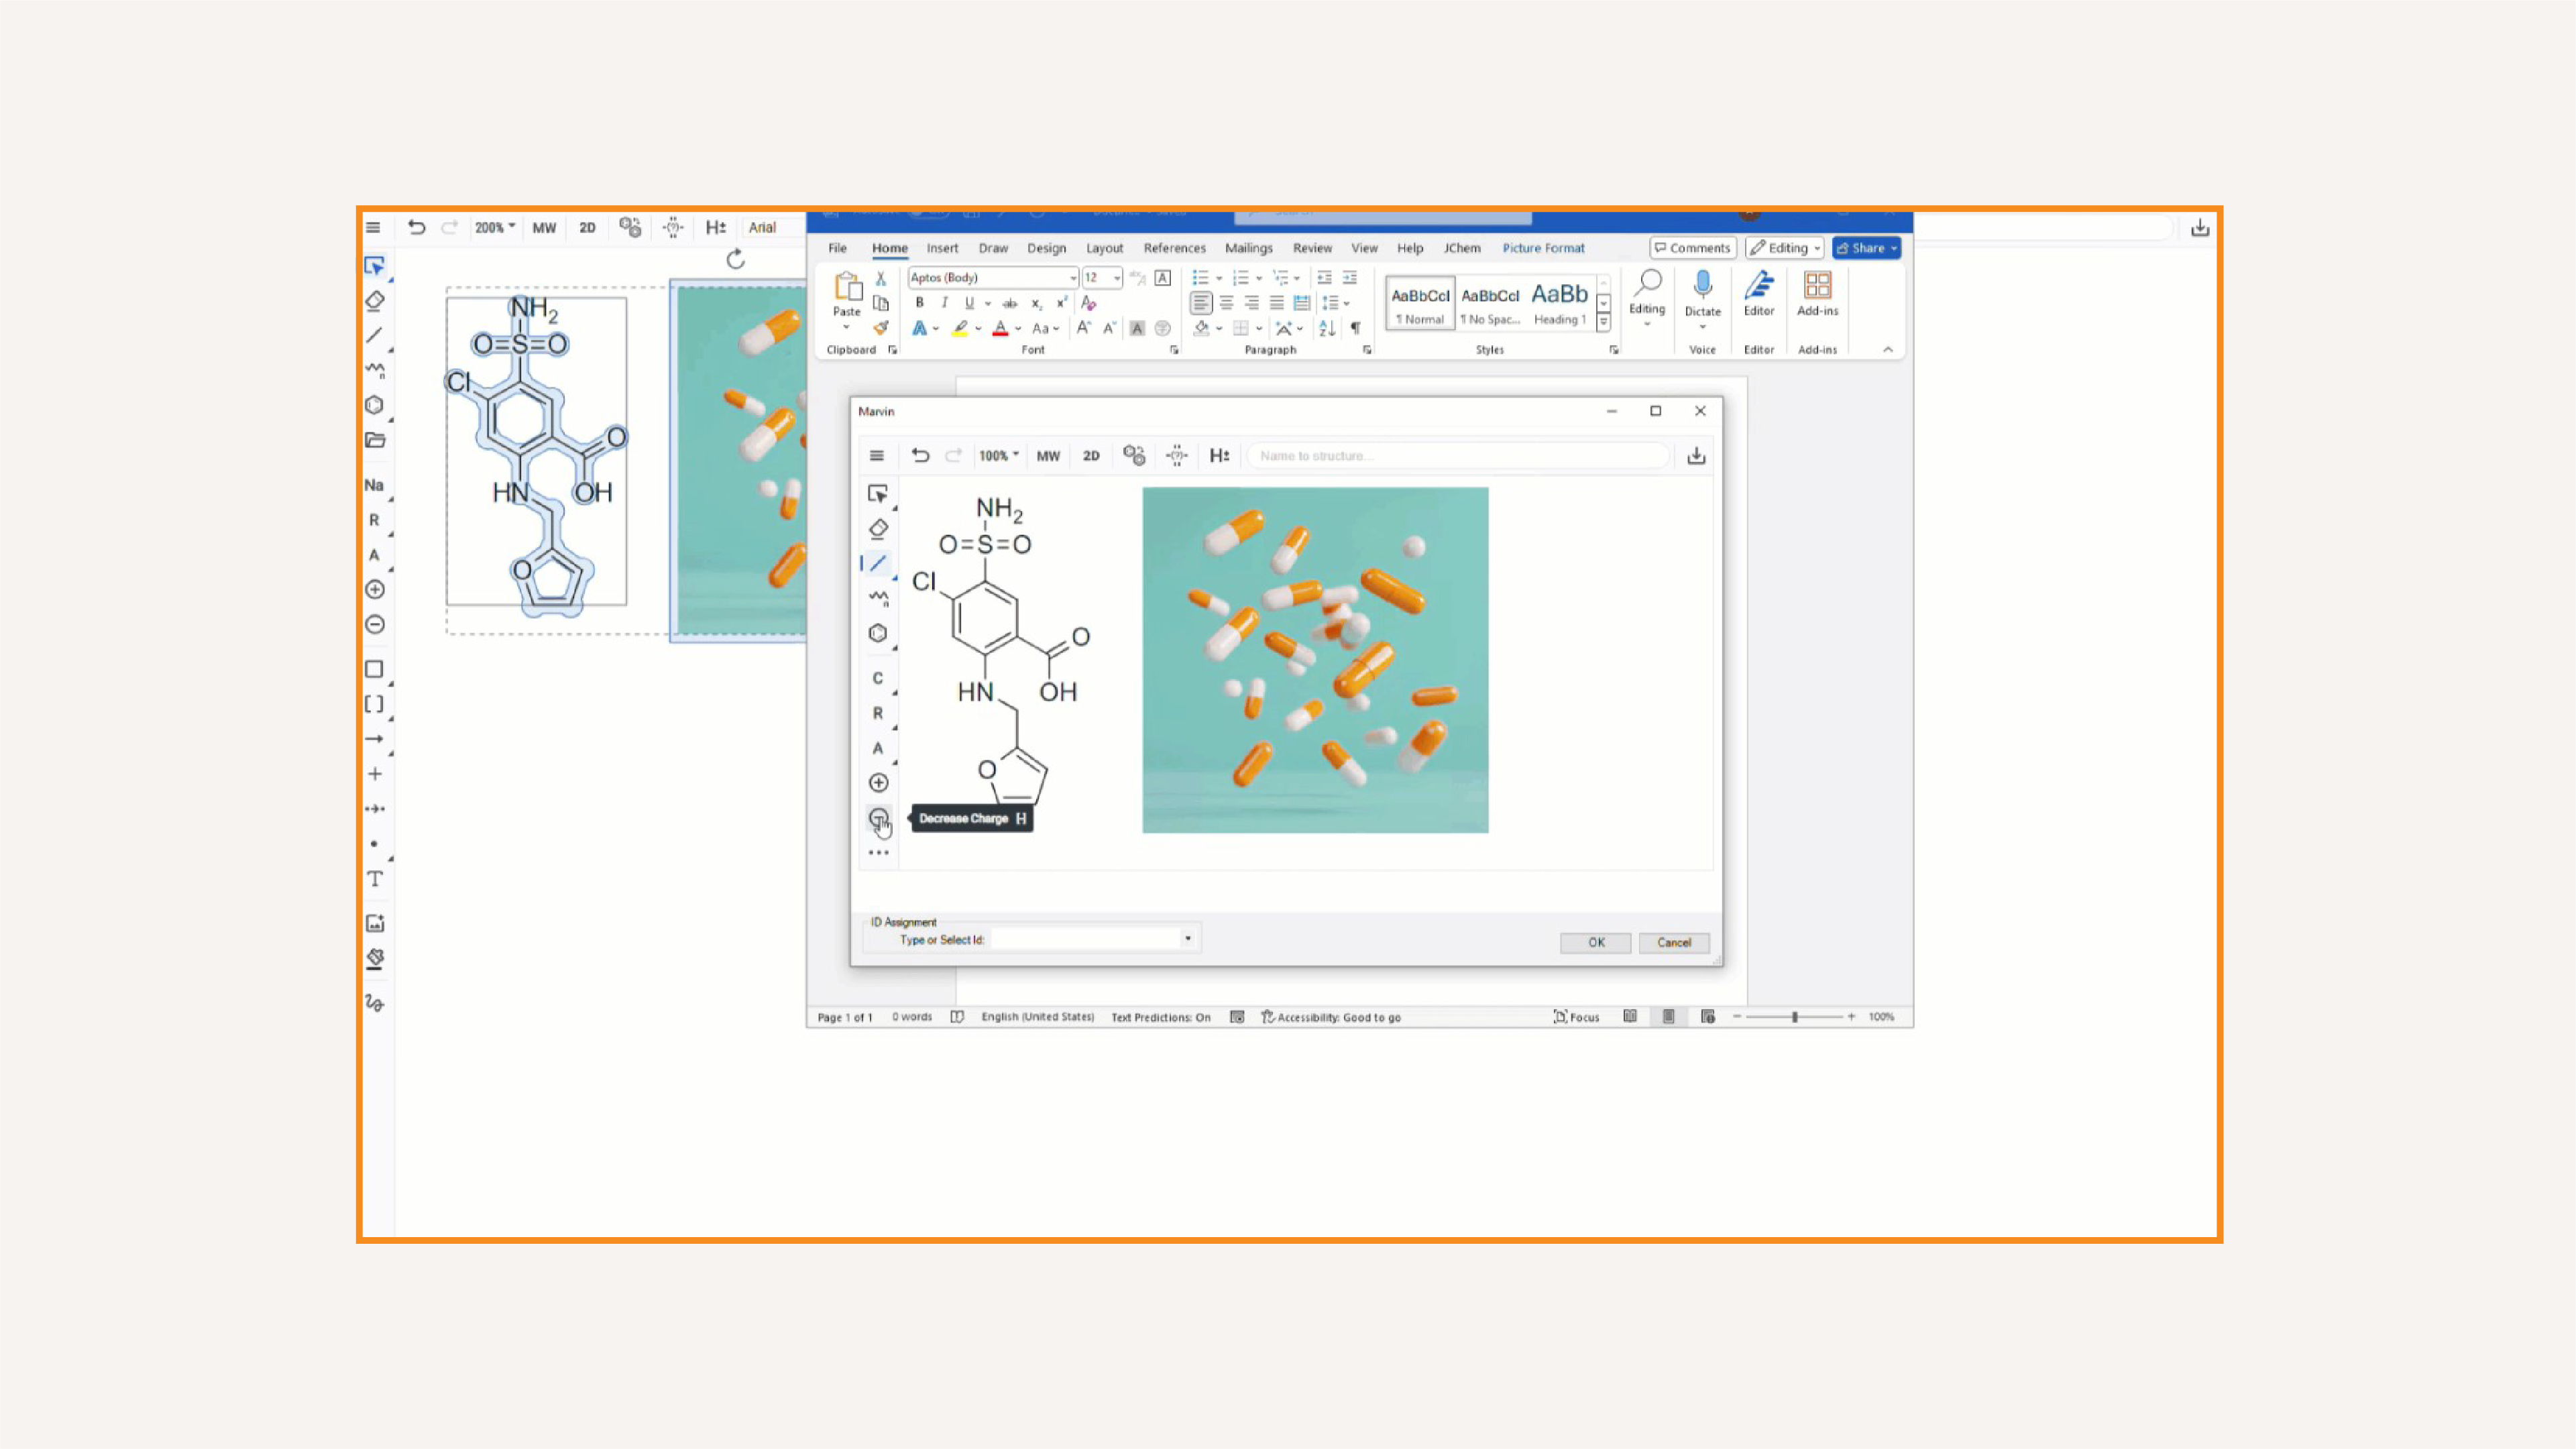Switch to the Picture Format tab

[x=1543, y=248]
